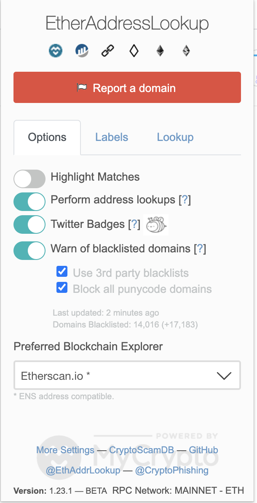Screen dimensions: 257x503
Task: Open the blue bar-chart icon link
Action: tap(82, 51)
